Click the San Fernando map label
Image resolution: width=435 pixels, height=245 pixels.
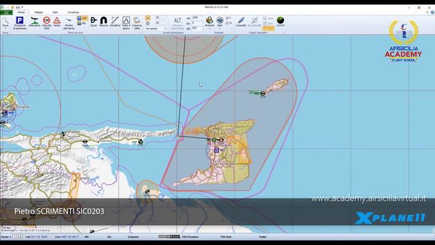[x=224, y=165]
